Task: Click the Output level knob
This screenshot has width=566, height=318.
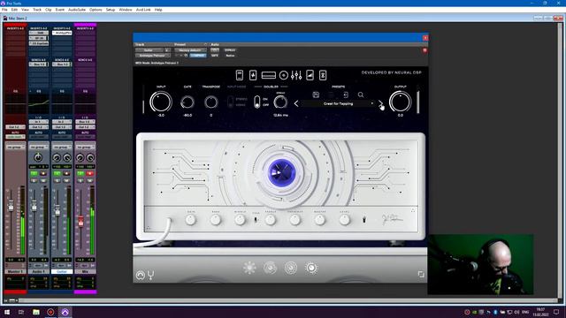Action: point(400,102)
